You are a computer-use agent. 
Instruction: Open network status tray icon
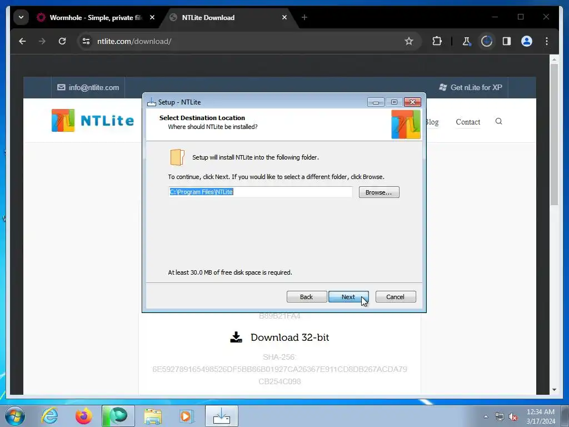[x=500, y=417]
